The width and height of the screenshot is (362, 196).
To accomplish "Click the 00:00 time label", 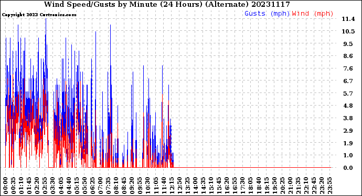I will coord(6,186).
